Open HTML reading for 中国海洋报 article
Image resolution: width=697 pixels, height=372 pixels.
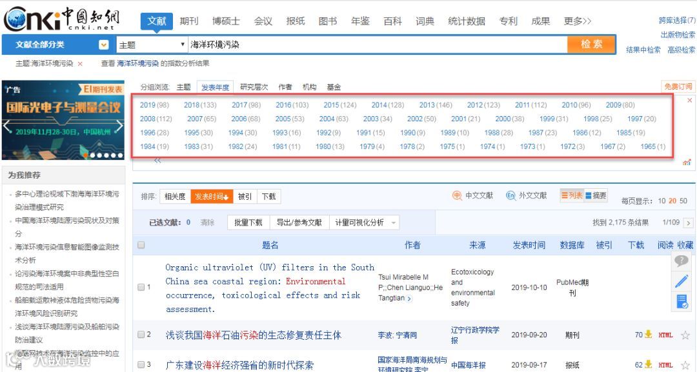[x=665, y=366]
